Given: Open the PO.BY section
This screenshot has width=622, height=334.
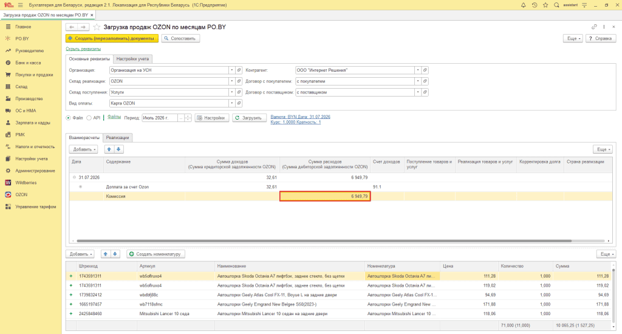Looking at the screenshot, I should pyautogui.click(x=22, y=38).
